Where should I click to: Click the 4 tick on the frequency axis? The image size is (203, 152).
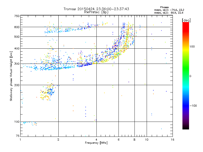click(96, 140)
